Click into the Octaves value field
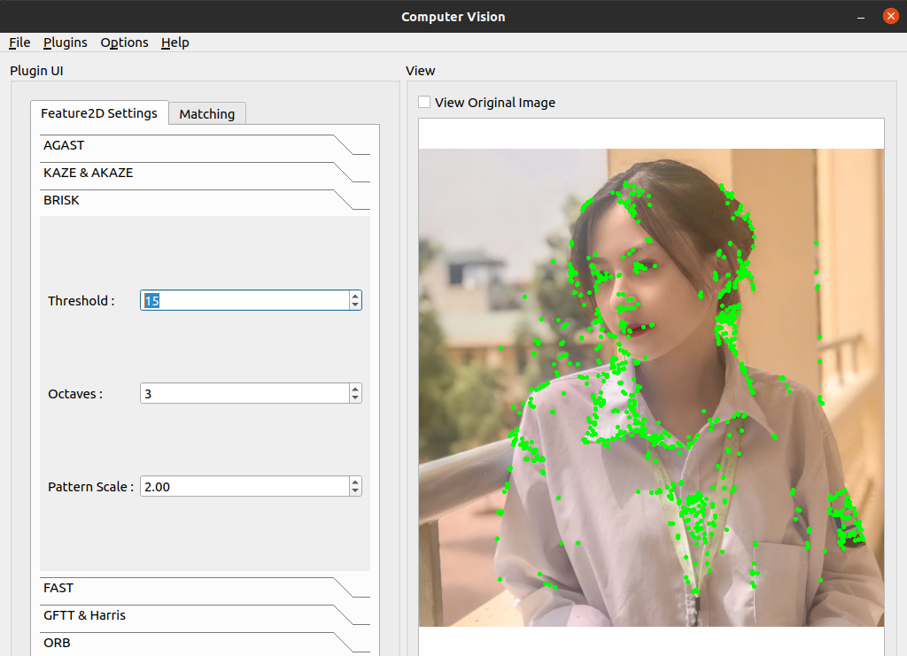Screen dimensions: 907x656 [x=244, y=394]
